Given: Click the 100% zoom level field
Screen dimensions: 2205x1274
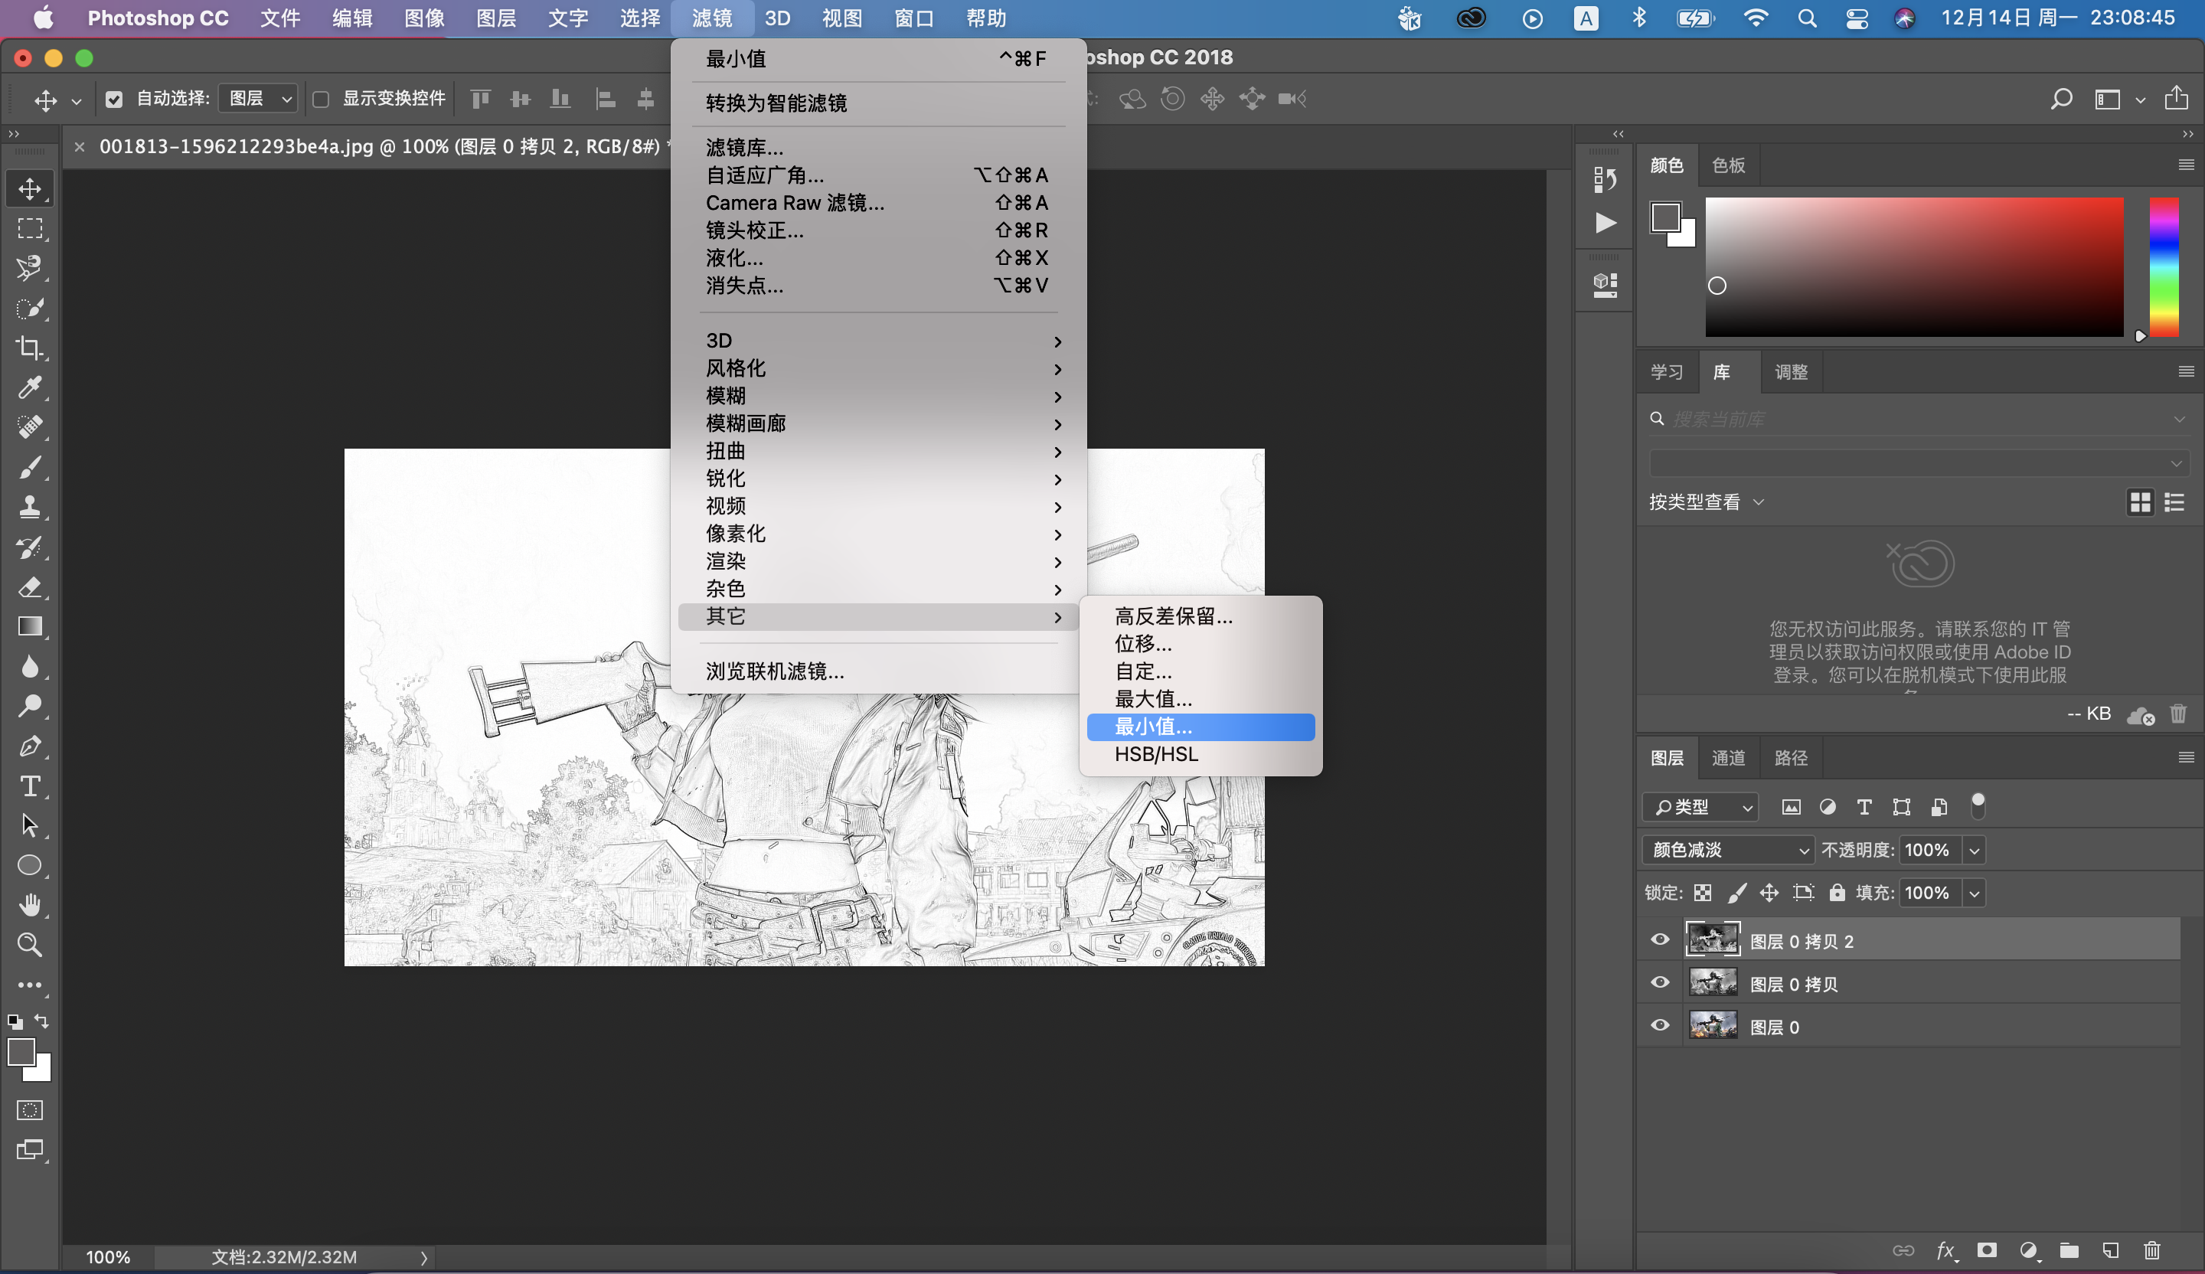Looking at the screenshot, I should click(x=109, y=1257).
